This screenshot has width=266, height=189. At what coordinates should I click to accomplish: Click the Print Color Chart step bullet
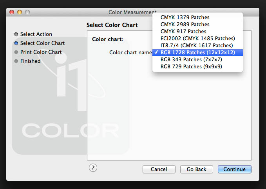(16, 52)
